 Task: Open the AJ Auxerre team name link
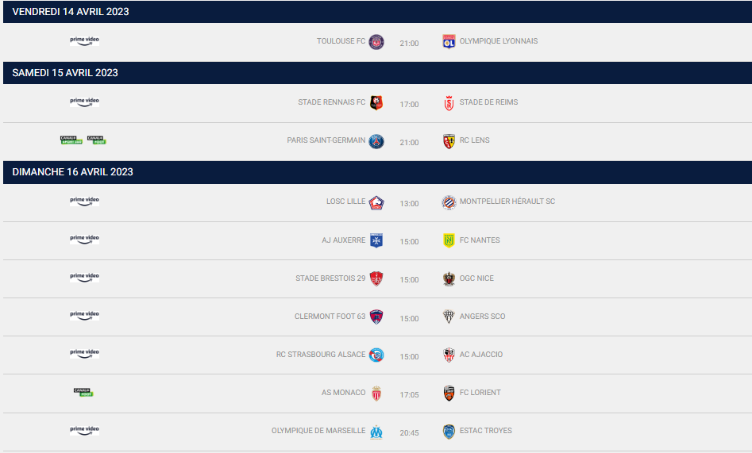pyautogui.click(x=344, y=240)
